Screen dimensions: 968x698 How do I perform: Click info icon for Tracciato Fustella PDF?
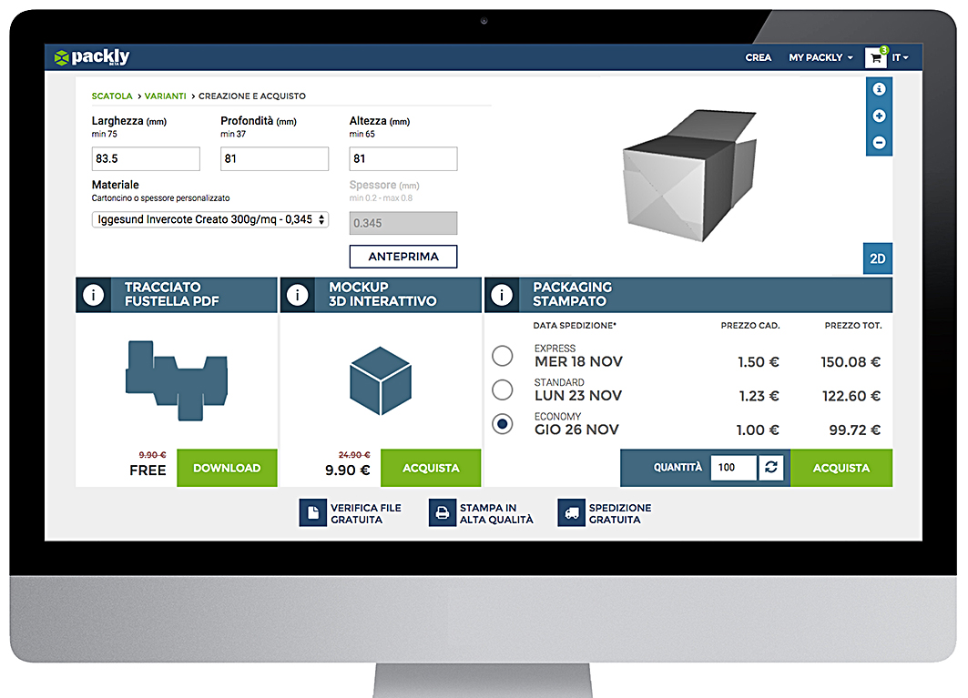click(x=93, y=295)
